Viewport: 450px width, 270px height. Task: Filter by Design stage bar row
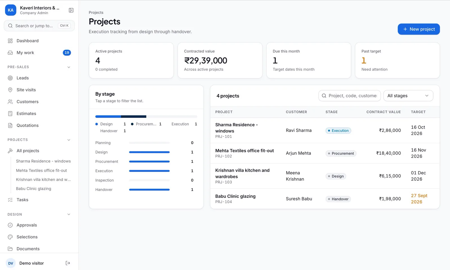click(x=146, y=152)
